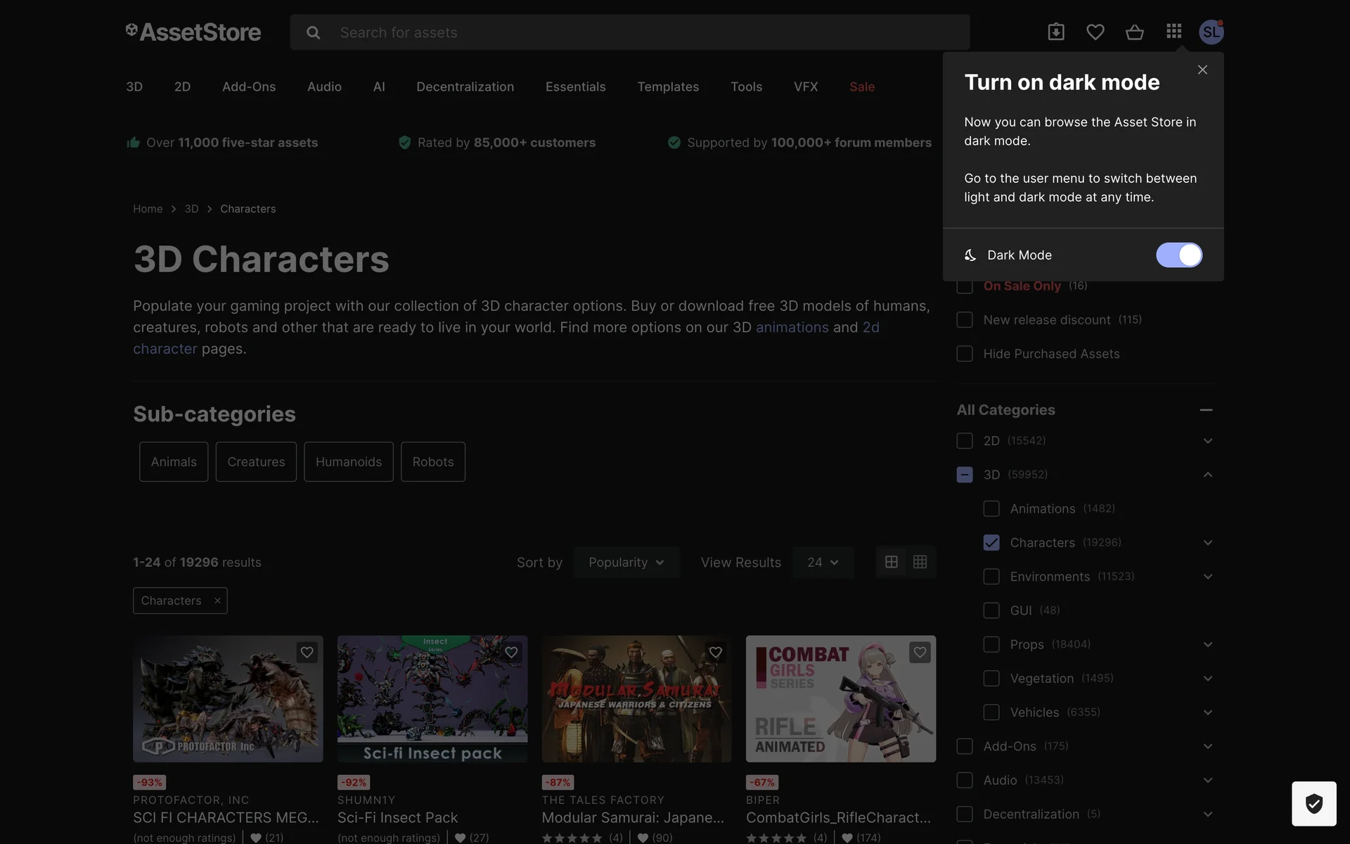Switch to compact grid view
The height and width of the screenshot is (844, 1350).
[920, 562]
